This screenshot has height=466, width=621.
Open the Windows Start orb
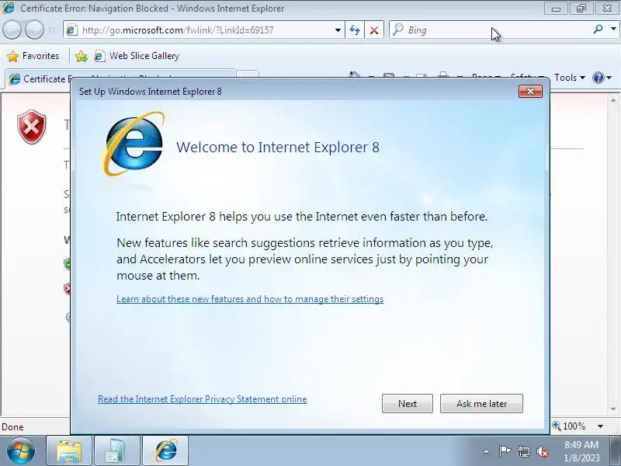pyautogui.click(x=20, y=450)
